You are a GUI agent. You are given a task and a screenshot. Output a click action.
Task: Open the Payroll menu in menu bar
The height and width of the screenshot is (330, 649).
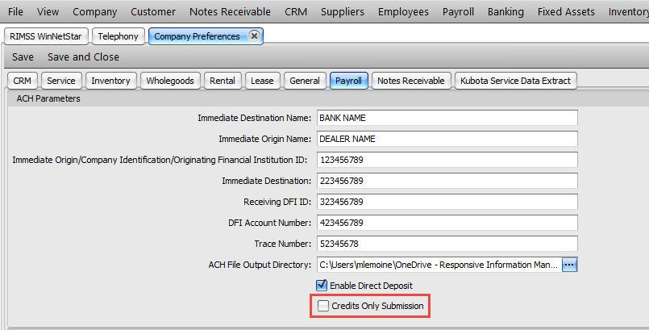coord(458,12)
